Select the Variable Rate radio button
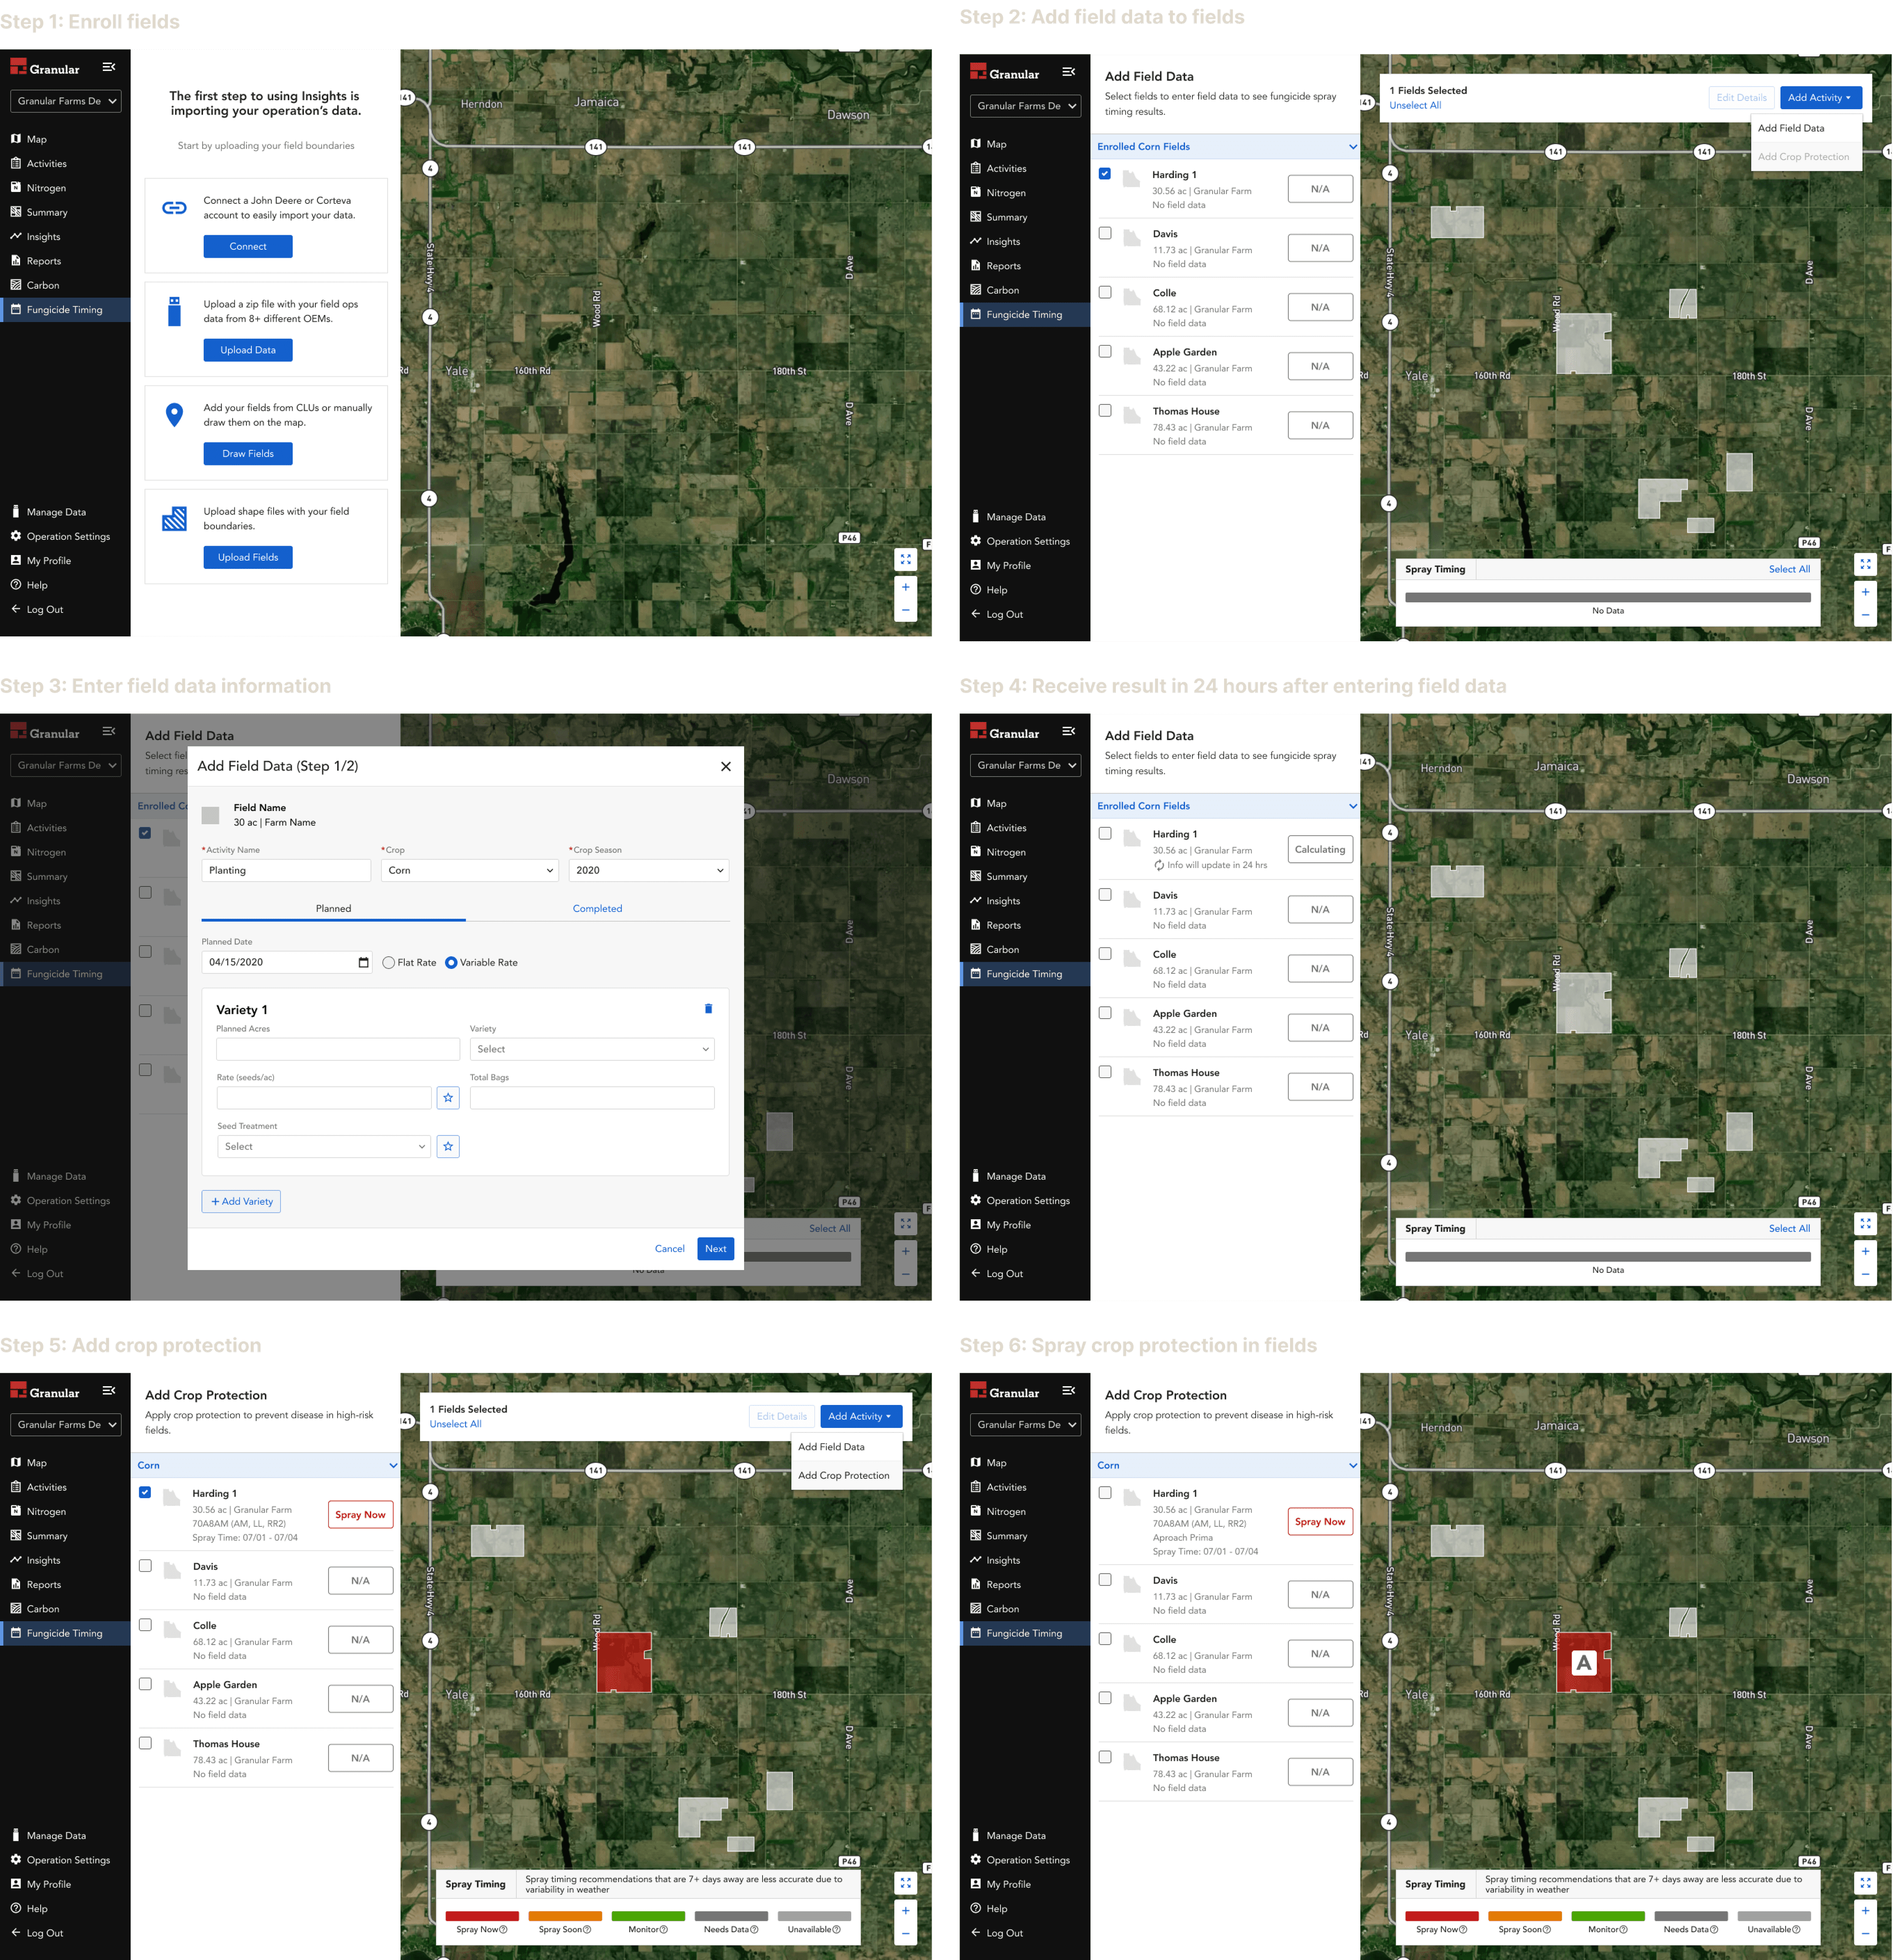 (451, 962)
